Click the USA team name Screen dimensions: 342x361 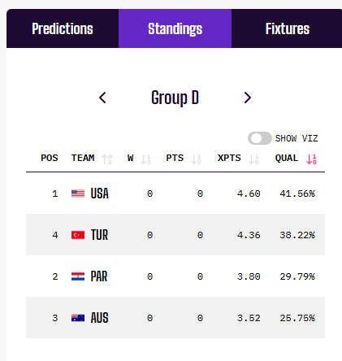[100, 194]
